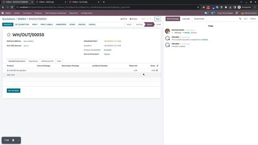
Task: Open the Print dropdown in control panel
Action: pos(124,19)
